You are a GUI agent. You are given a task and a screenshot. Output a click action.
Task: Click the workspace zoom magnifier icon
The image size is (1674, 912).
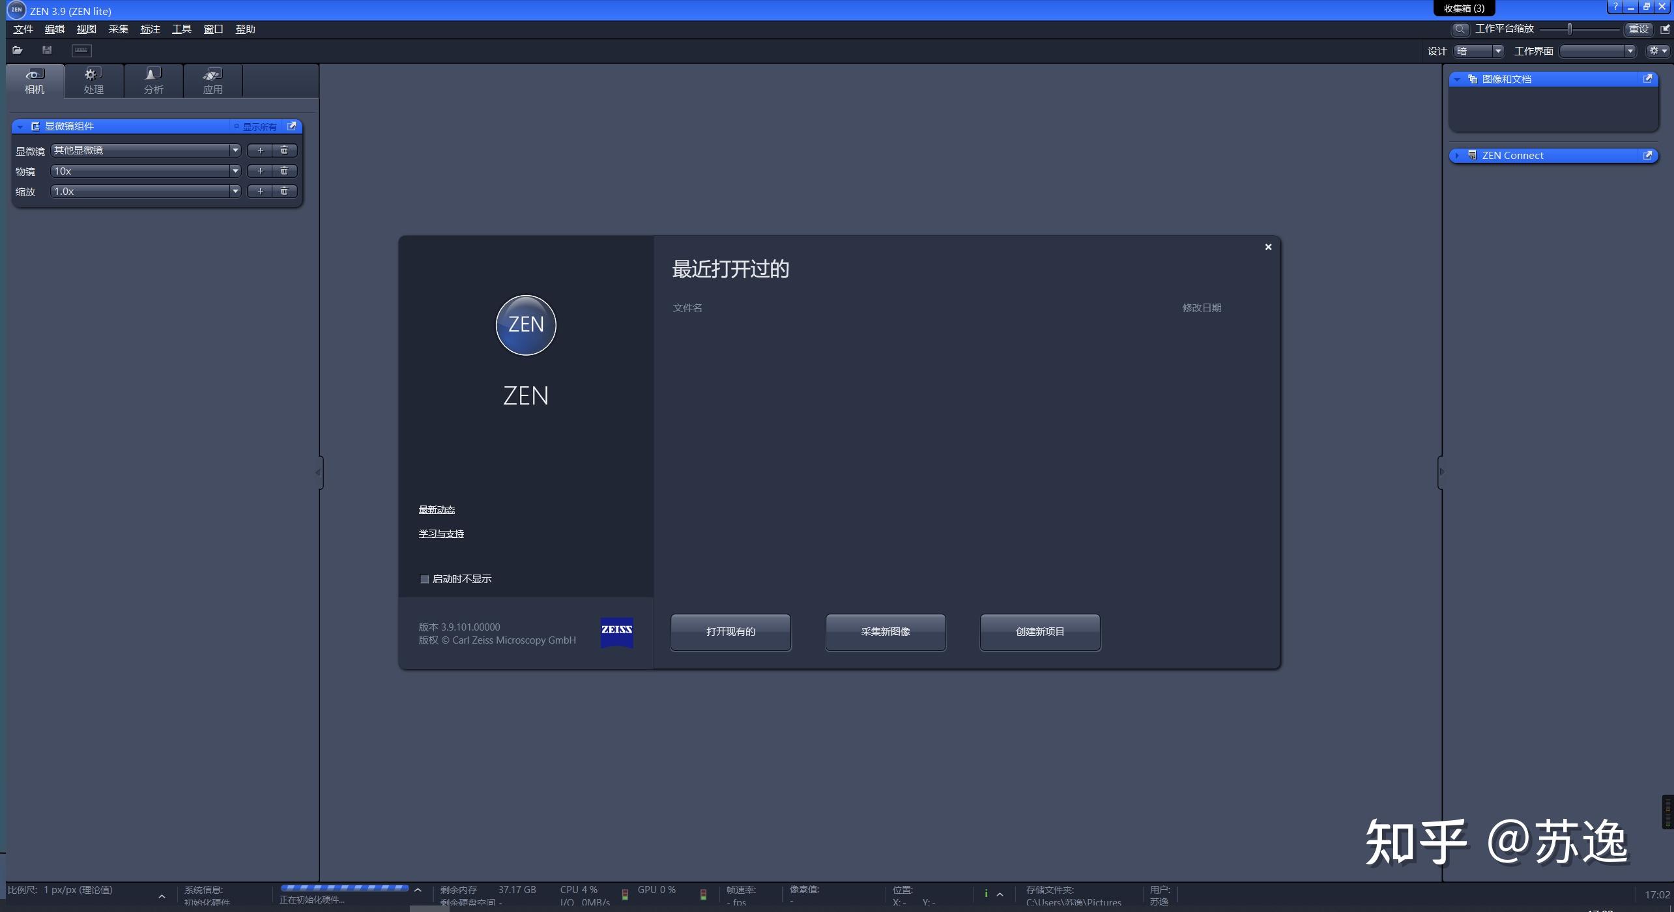[x=1460, y=29]
